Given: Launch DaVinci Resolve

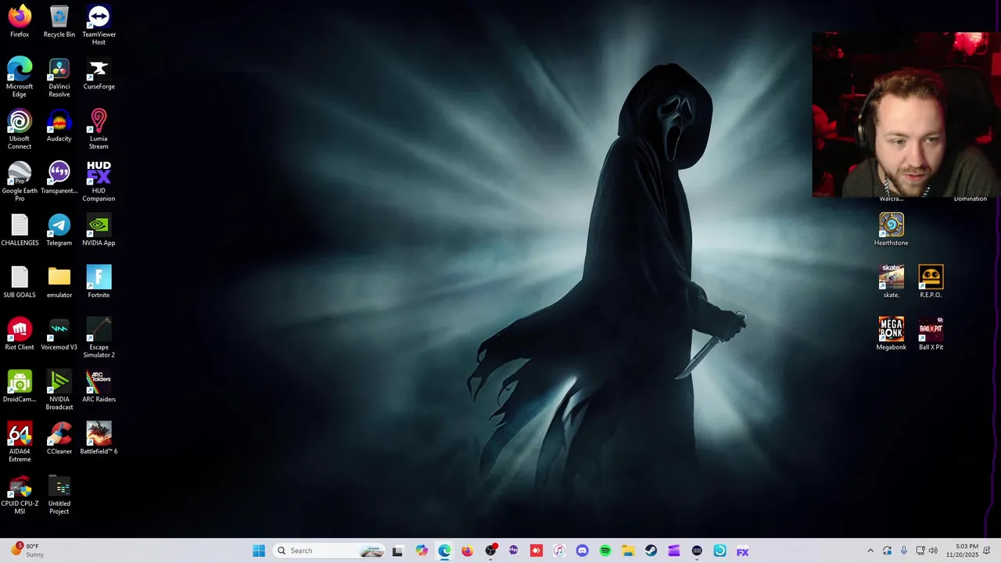Looking at the screenshot, I should point(59,77).
